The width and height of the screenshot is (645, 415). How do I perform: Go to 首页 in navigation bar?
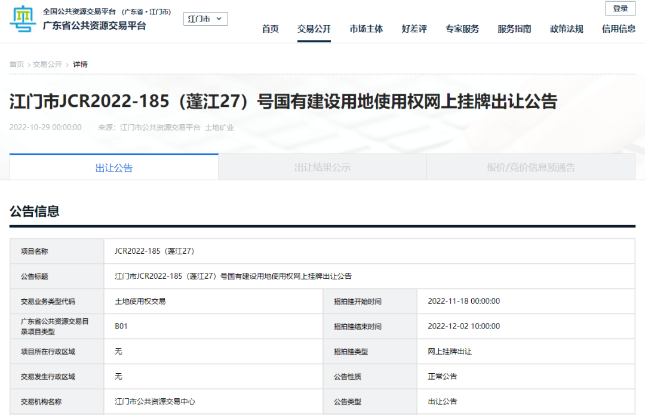pyautogui.click(x=270, y=29)
